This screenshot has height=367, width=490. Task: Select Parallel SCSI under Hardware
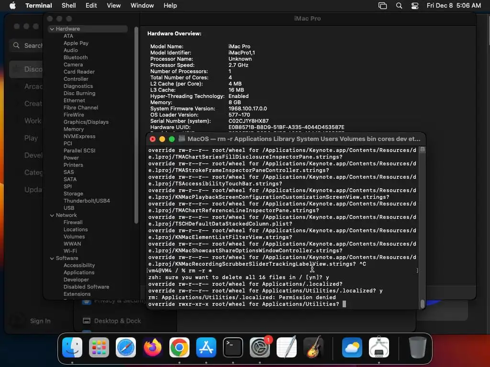click(x=79, y=151)
